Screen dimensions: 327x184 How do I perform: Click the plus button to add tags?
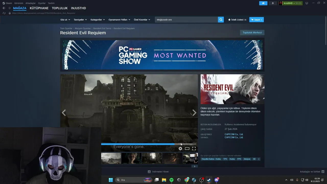(x=259, y=159)
